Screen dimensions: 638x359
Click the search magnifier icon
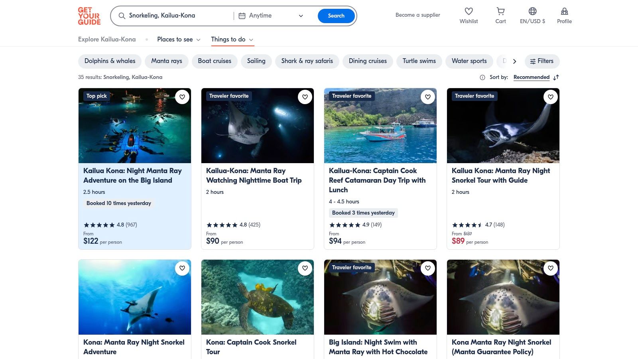coord(122,16)
